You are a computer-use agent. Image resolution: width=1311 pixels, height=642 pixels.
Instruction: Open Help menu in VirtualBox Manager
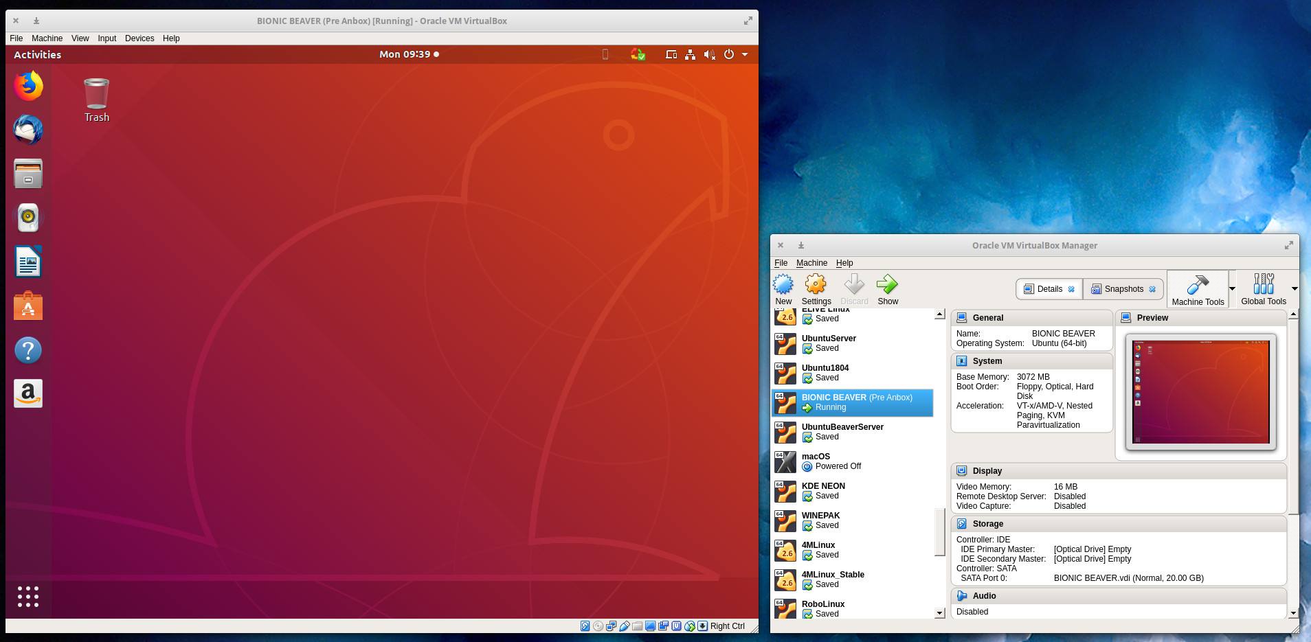tap(844, 263)
